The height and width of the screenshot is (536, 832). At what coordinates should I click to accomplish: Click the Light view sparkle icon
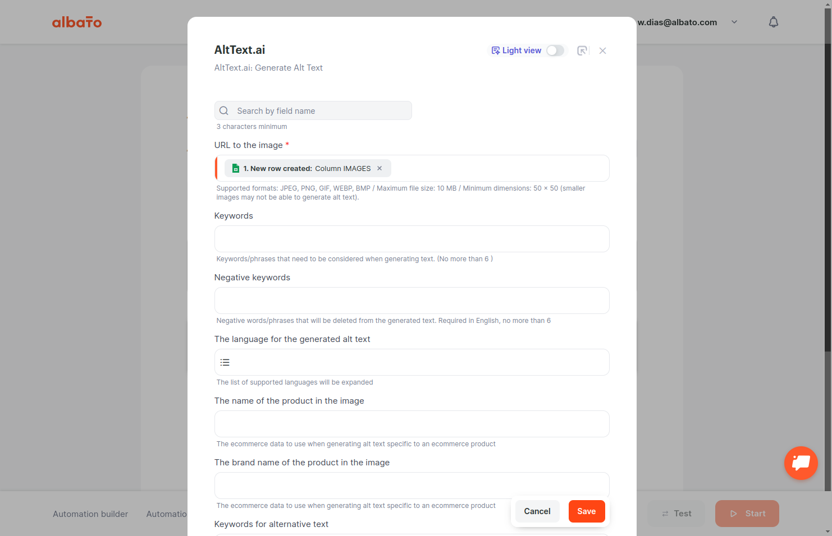click(496, 50)
